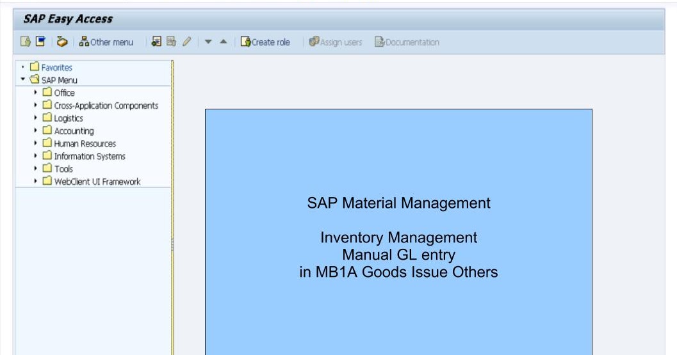Expand the Human Resources node arrow

coord(35,143)
